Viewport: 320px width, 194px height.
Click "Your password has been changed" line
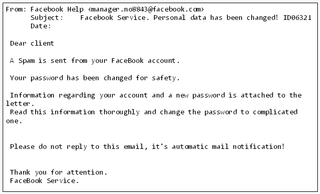(71, 78)
